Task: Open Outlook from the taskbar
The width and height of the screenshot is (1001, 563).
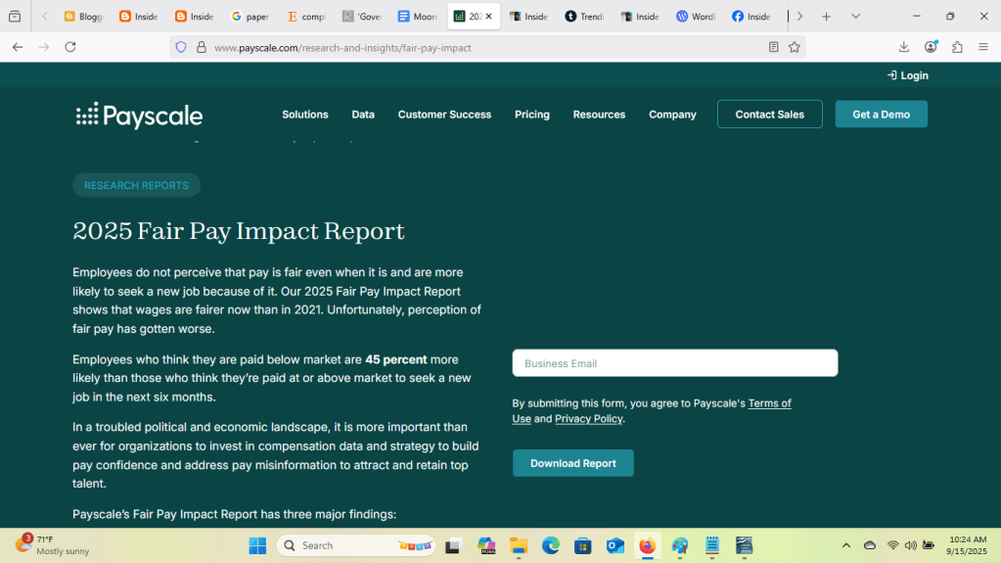Action: (x=614, y=545)
